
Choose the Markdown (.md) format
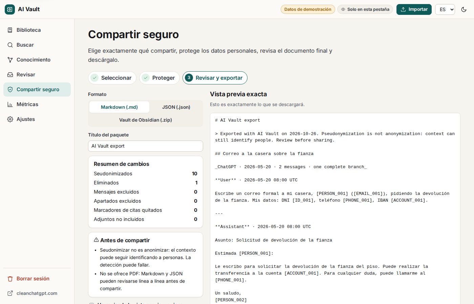point(119,107)
